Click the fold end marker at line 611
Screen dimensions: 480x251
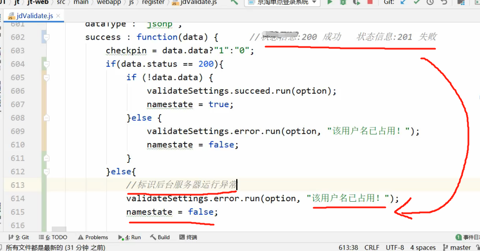[x=46, y=158]
